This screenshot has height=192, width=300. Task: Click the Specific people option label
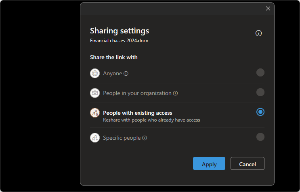coord(122,138)
